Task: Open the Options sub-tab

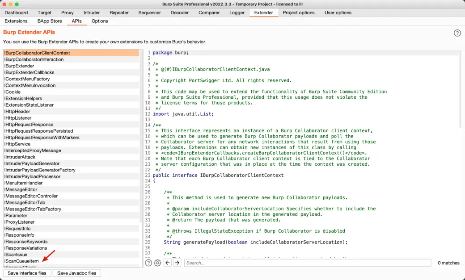Action: pyautogui.click(x=100, y=21)
